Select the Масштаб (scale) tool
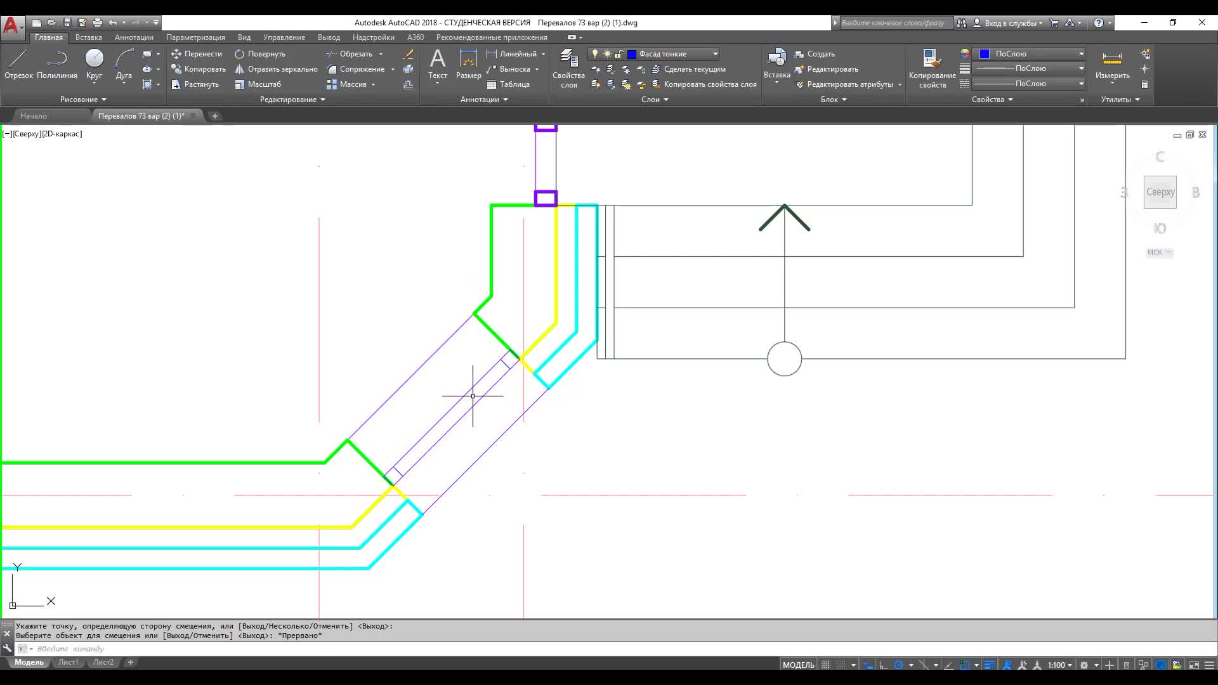This screenshot has height=685, width=1218. [258, 84]
